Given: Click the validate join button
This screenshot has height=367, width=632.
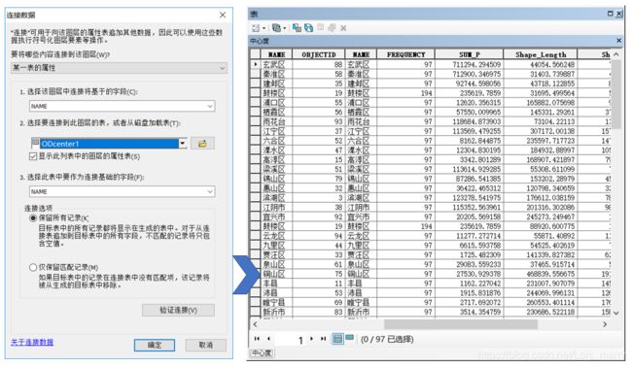Looking at the screenshot, I should point(178,310).
